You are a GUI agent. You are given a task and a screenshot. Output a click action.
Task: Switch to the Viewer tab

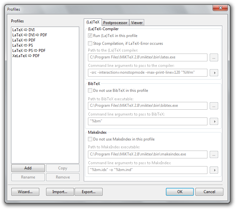pyautogui.click(x=137, y=23)
